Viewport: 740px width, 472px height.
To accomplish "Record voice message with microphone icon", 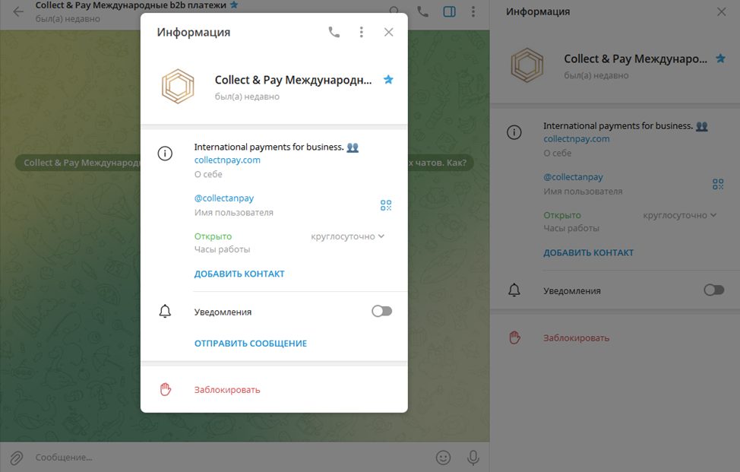I will 473,458.
